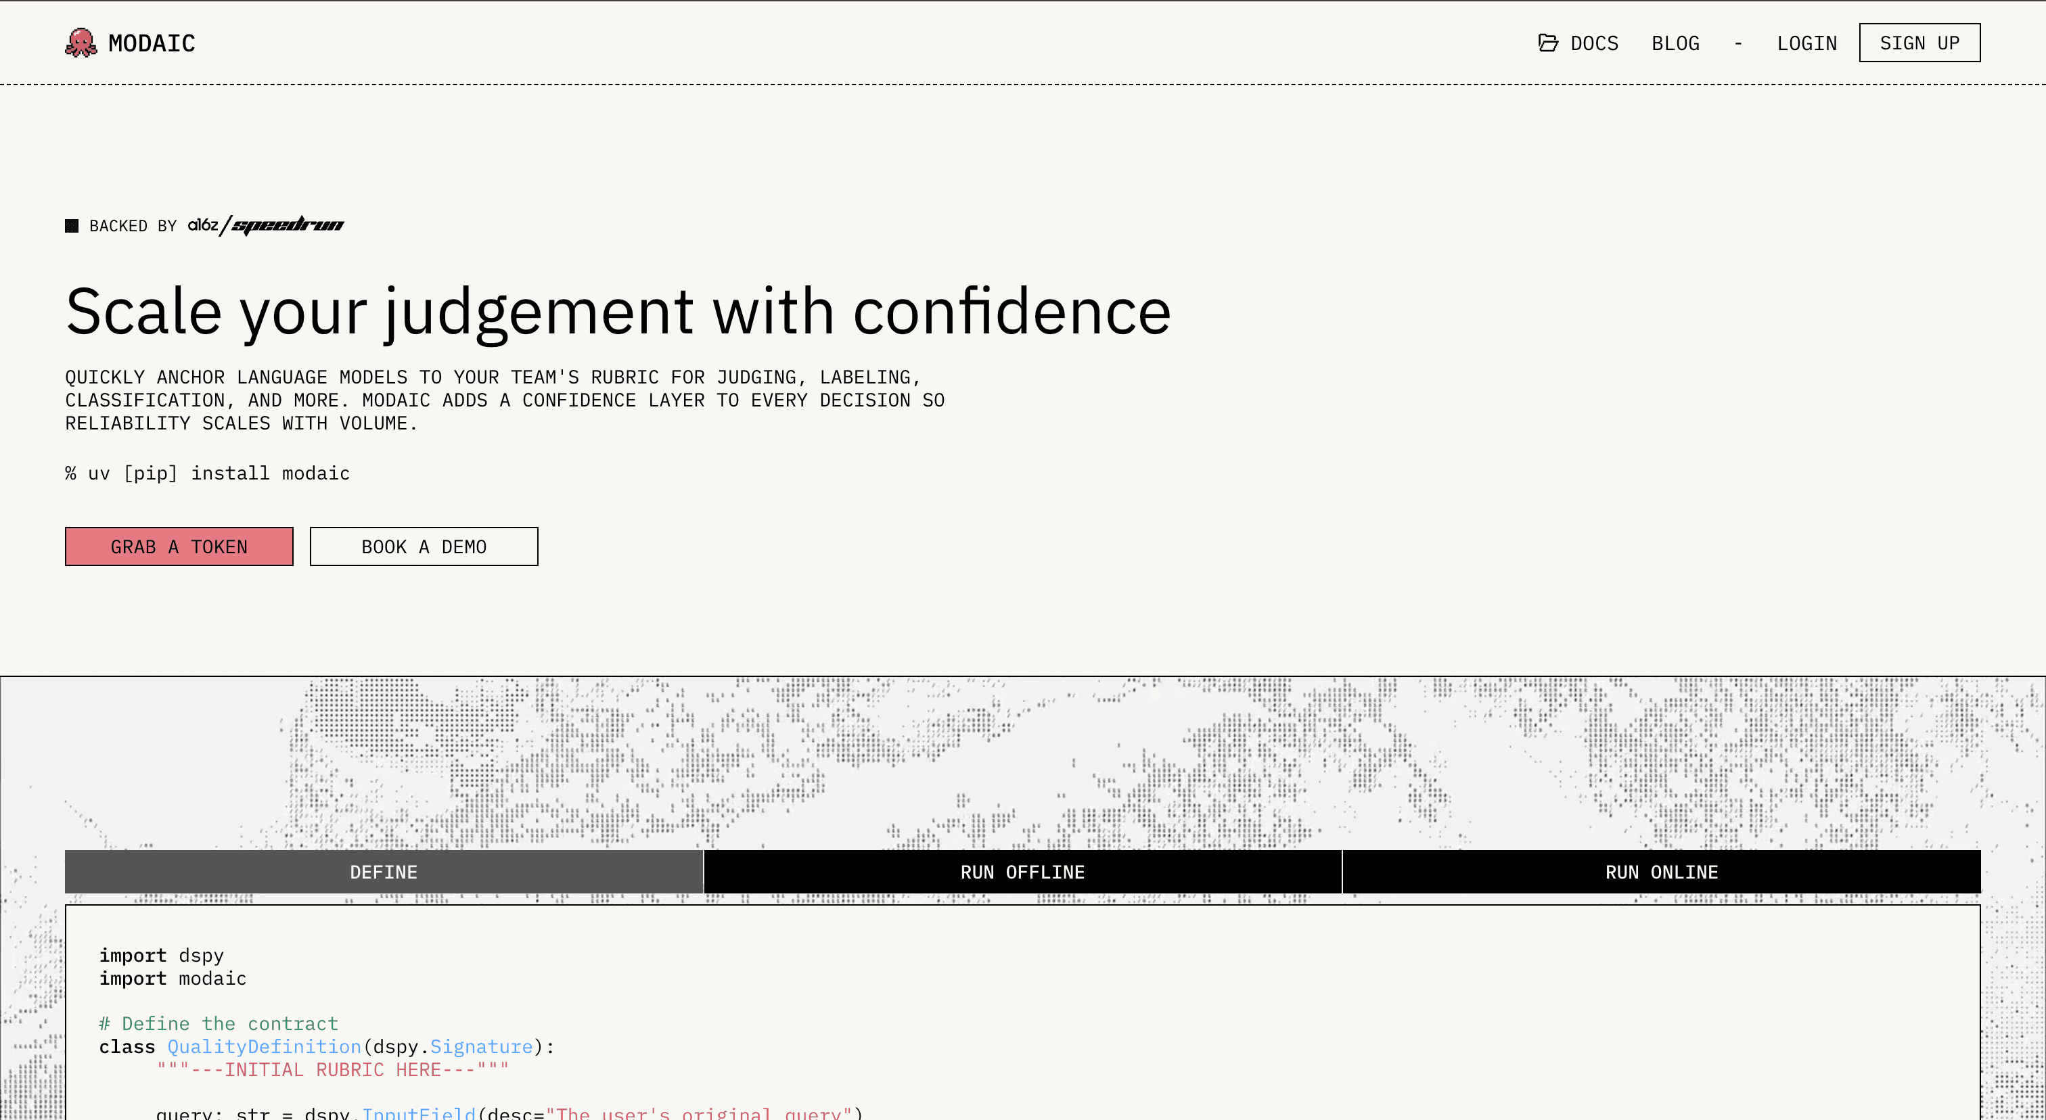Viewport: 2046px width, 1120px height.
Task: Click the QualityDefinition class name
Action: pos(265,1047)
